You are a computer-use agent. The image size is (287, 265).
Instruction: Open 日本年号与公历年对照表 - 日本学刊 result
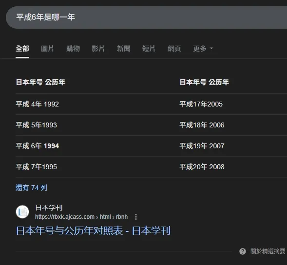[x=94, y=230]
